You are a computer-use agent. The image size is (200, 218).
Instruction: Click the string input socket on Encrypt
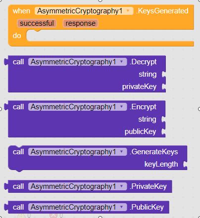click(x=163, y=119)
